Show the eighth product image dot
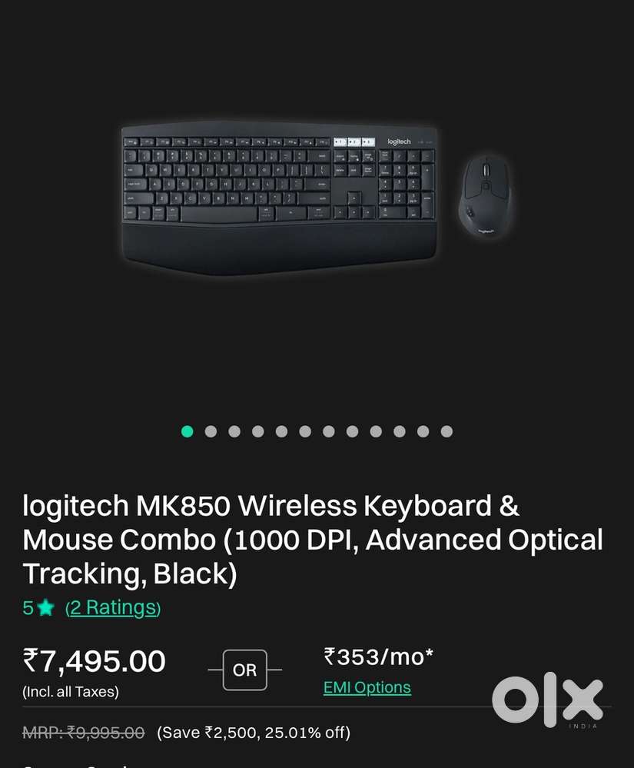 click(x=353, y=431)
